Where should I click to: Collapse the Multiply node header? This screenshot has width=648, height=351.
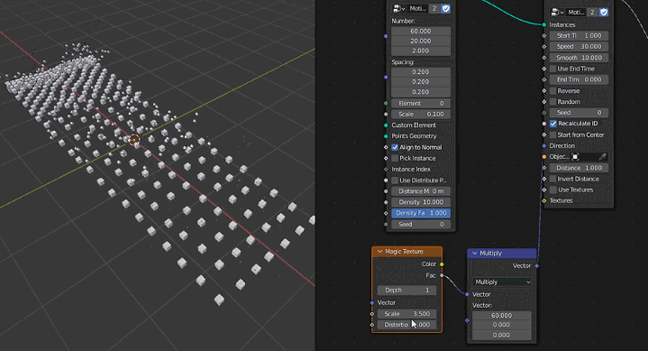[x=474, y=253]
